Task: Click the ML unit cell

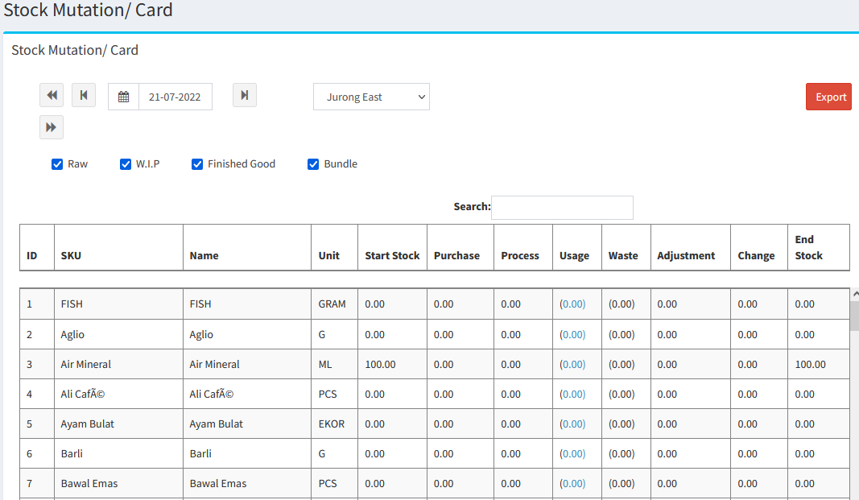Action: (335, 364)
